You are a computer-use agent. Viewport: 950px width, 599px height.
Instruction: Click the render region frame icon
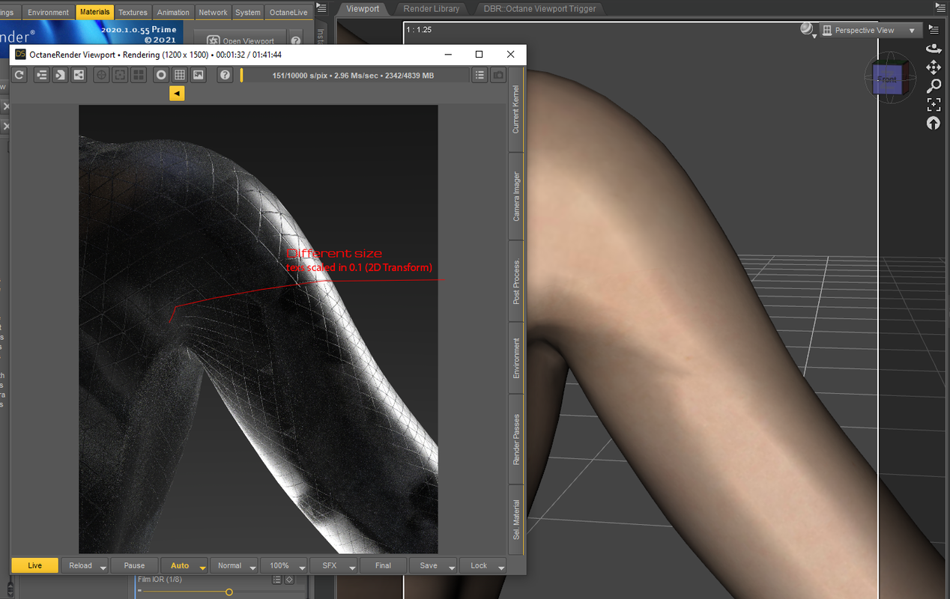(119, 75)
